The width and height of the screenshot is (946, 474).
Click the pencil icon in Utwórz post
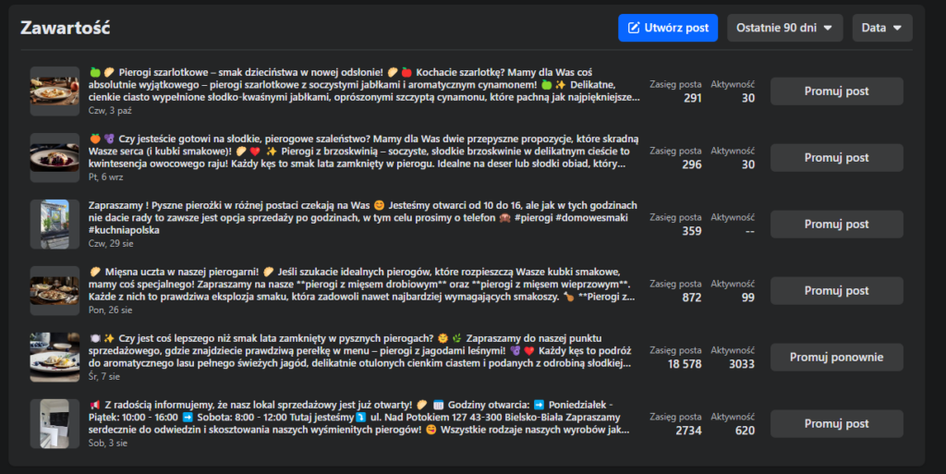pos(634,28)
